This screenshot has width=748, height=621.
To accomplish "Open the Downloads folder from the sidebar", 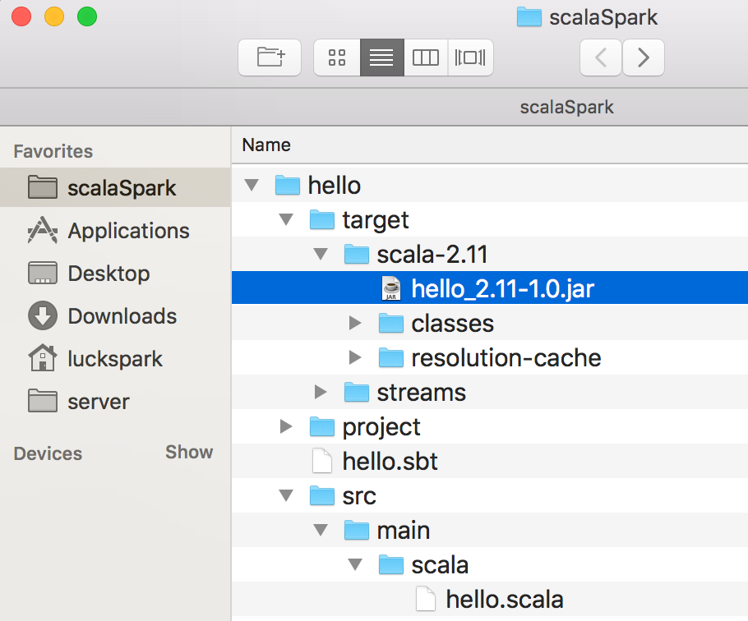I will tap(122, 316).
